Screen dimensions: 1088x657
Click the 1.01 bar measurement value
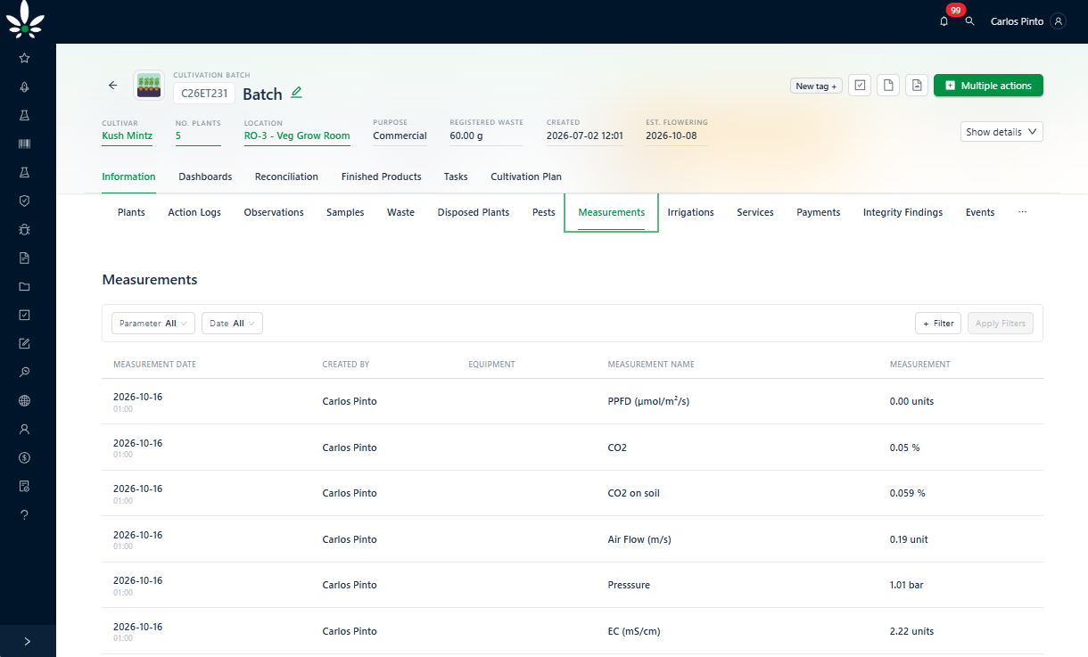[x=906, y=585]
